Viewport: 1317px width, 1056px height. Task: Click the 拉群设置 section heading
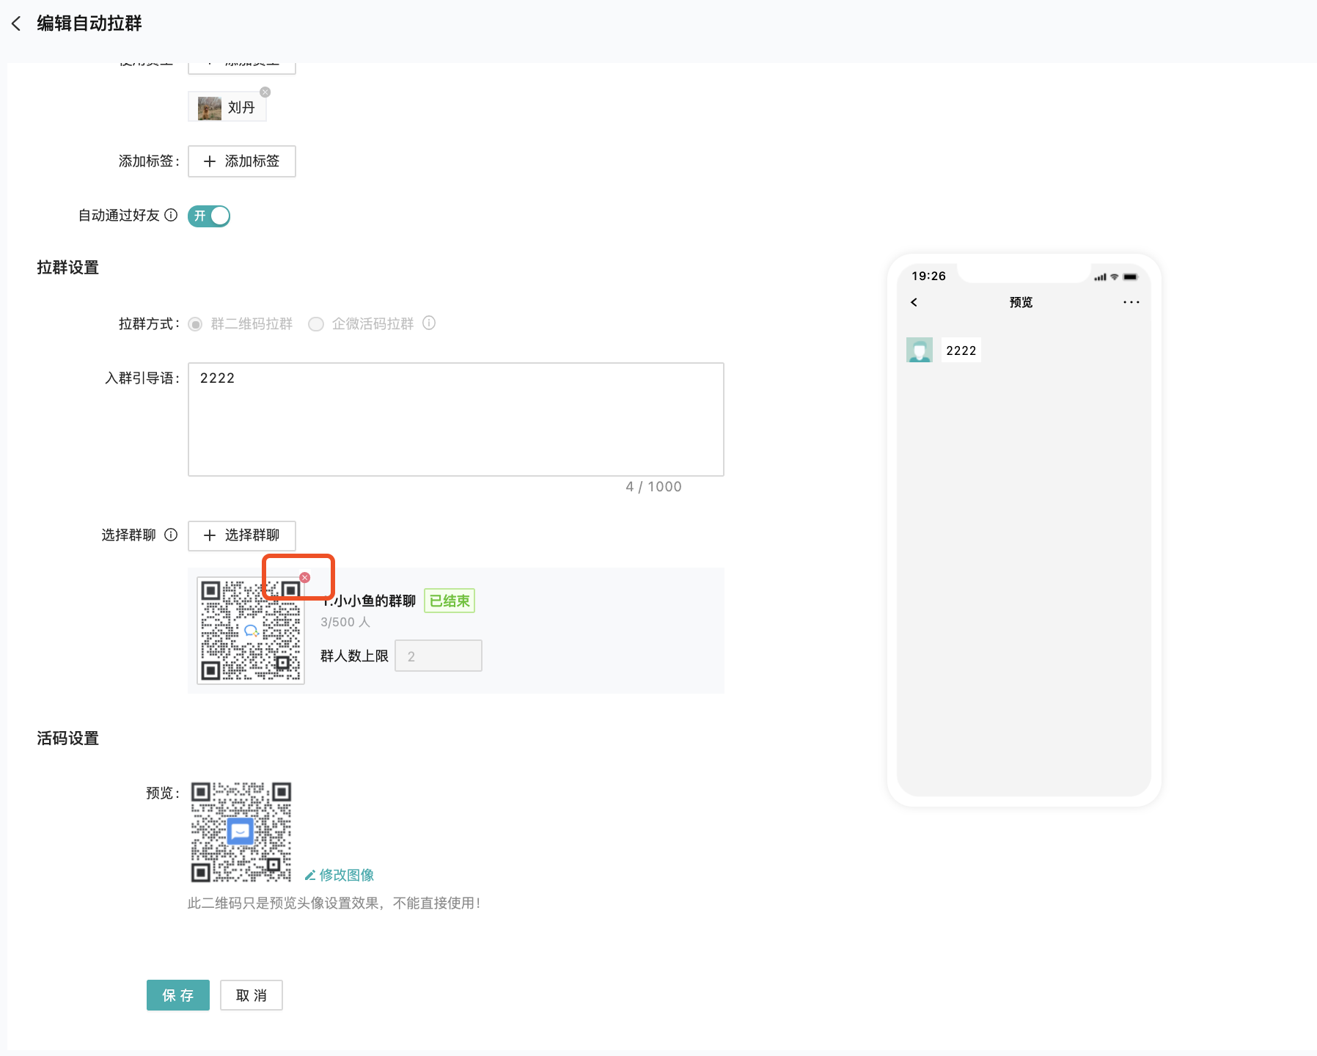[68, 268]
